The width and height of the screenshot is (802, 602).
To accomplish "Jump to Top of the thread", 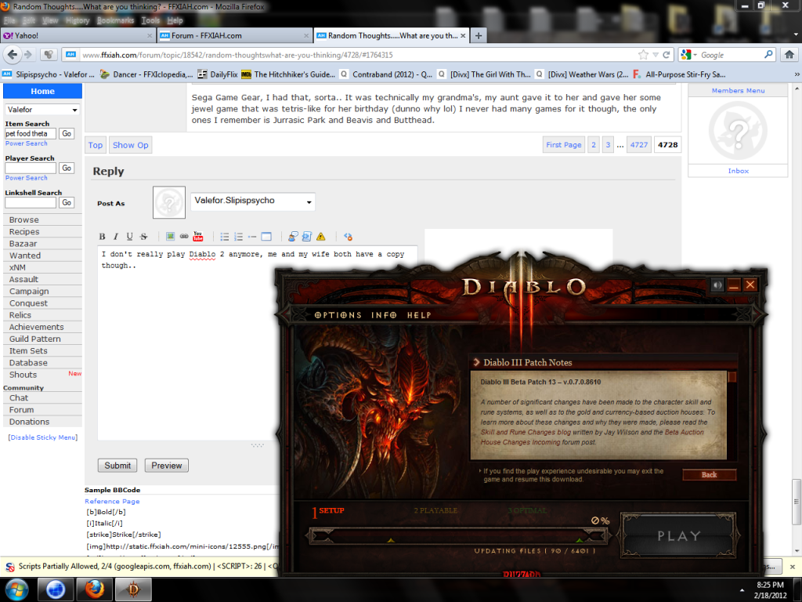I will (x=95, y=145).
